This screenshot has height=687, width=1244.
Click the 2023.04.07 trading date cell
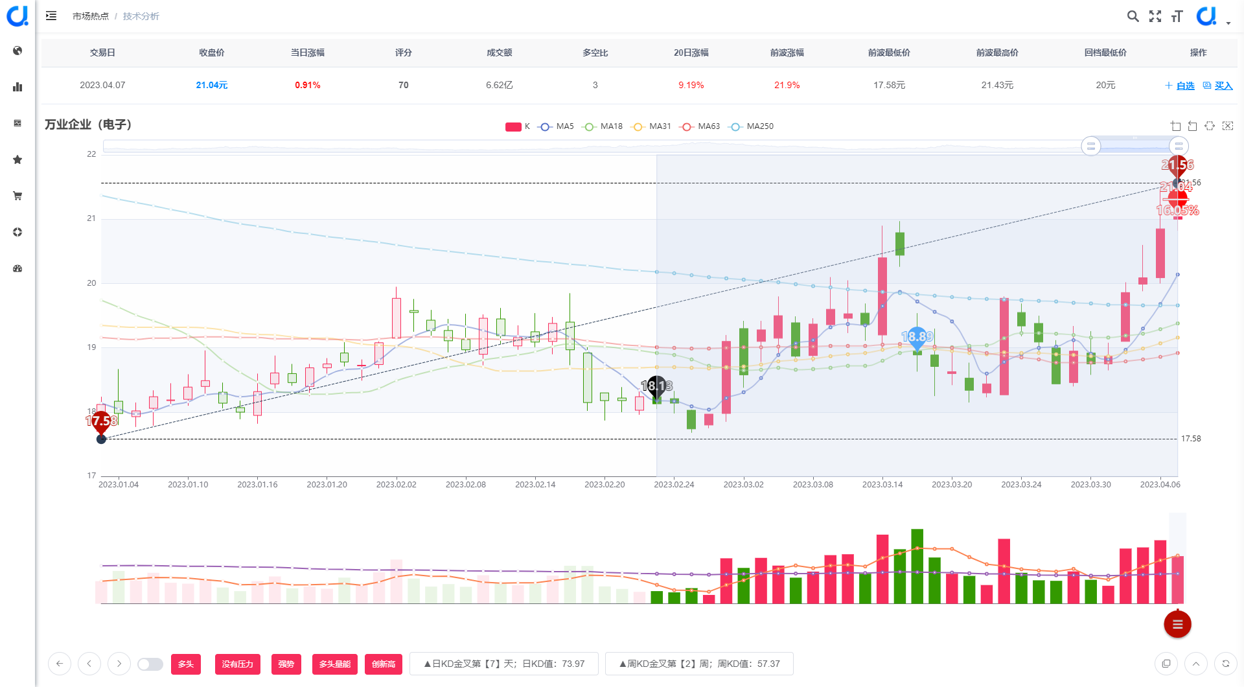[102, 85]
